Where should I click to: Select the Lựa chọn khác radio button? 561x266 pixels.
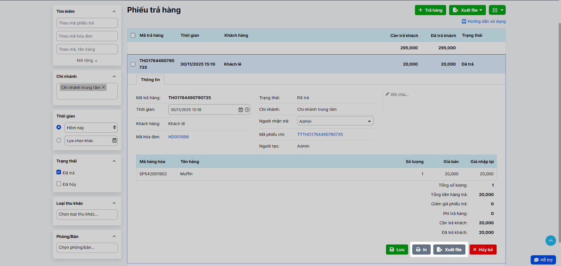[59, 140]
